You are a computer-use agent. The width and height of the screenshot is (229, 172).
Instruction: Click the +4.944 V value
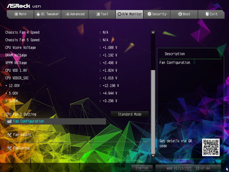[110, 93]
